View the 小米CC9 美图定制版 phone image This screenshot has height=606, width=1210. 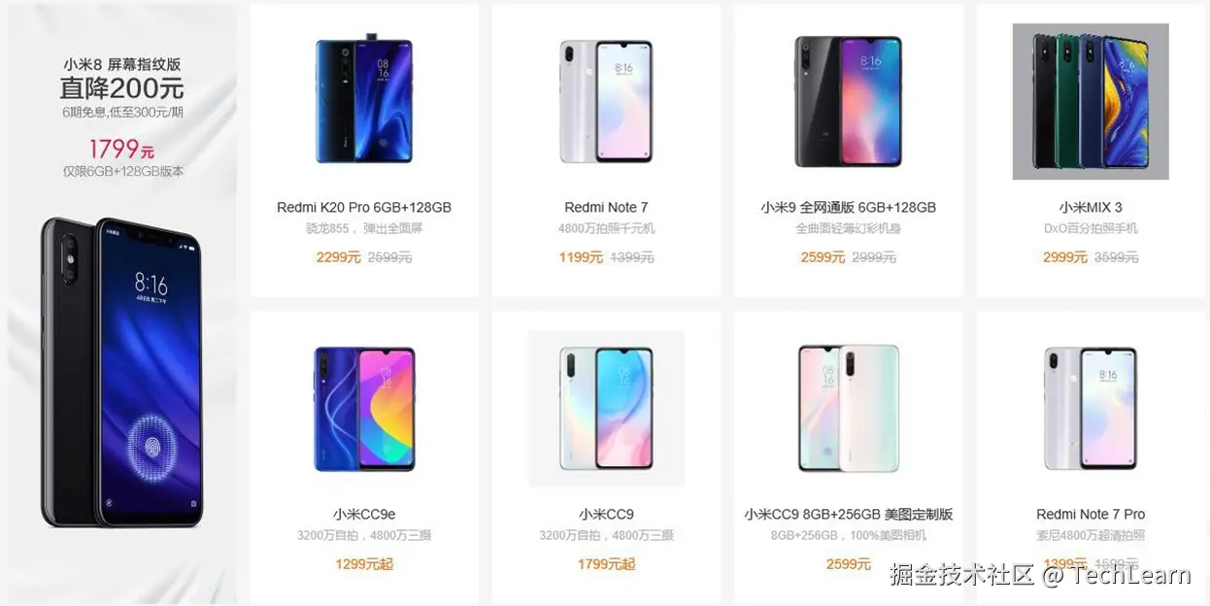point(849,409)
